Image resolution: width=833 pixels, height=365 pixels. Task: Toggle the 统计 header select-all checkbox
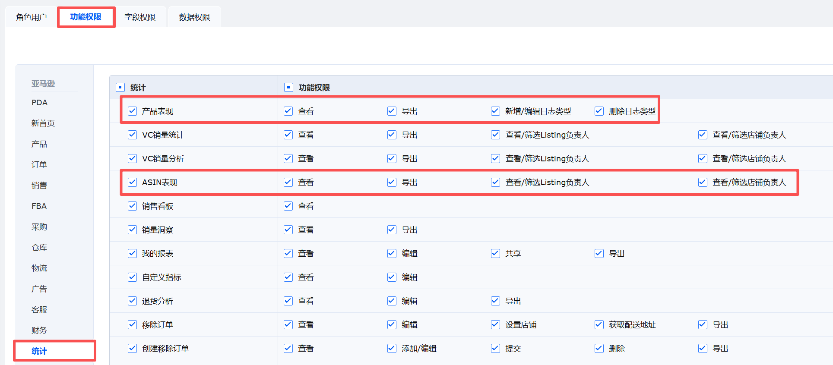(x=120, y=88)
